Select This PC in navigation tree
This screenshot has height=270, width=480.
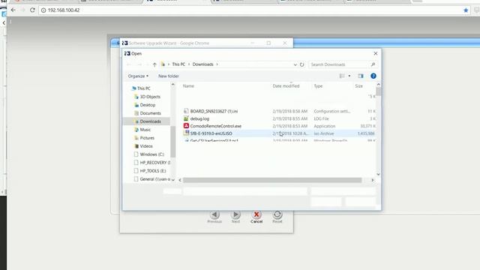coord(143,88)
